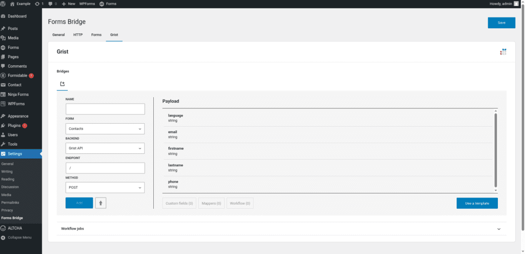Open the Form dropdown showing Contacts

[105, 129]
